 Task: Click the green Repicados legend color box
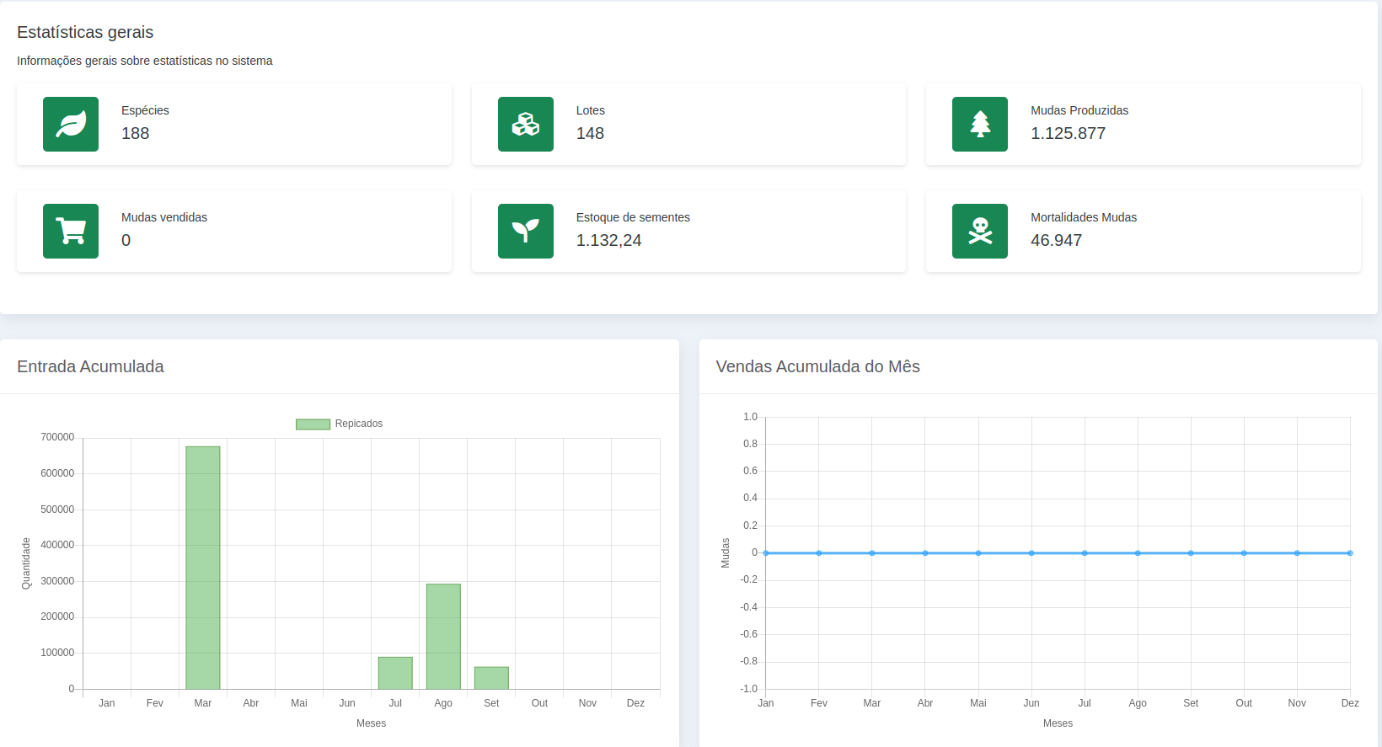[x=313, y=424]
